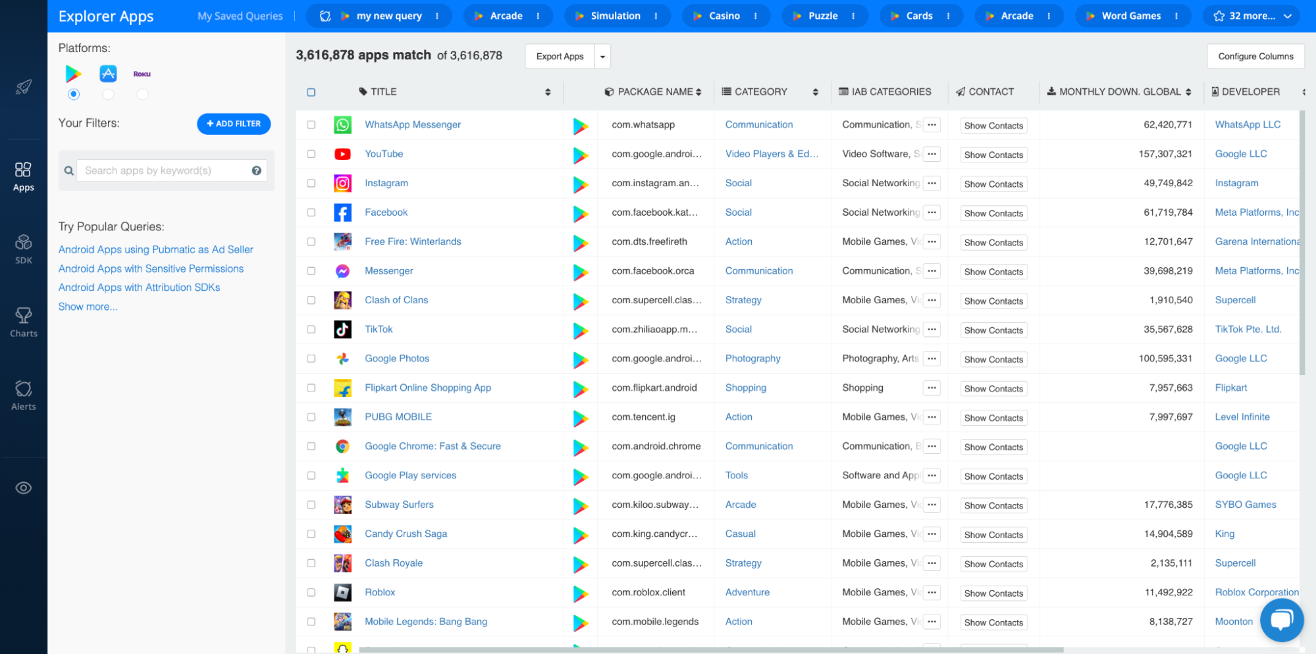This screenshot has width=1316, height=654.
Task: Sort by the TITLE column arrows
Action: (x=548, y=92)
